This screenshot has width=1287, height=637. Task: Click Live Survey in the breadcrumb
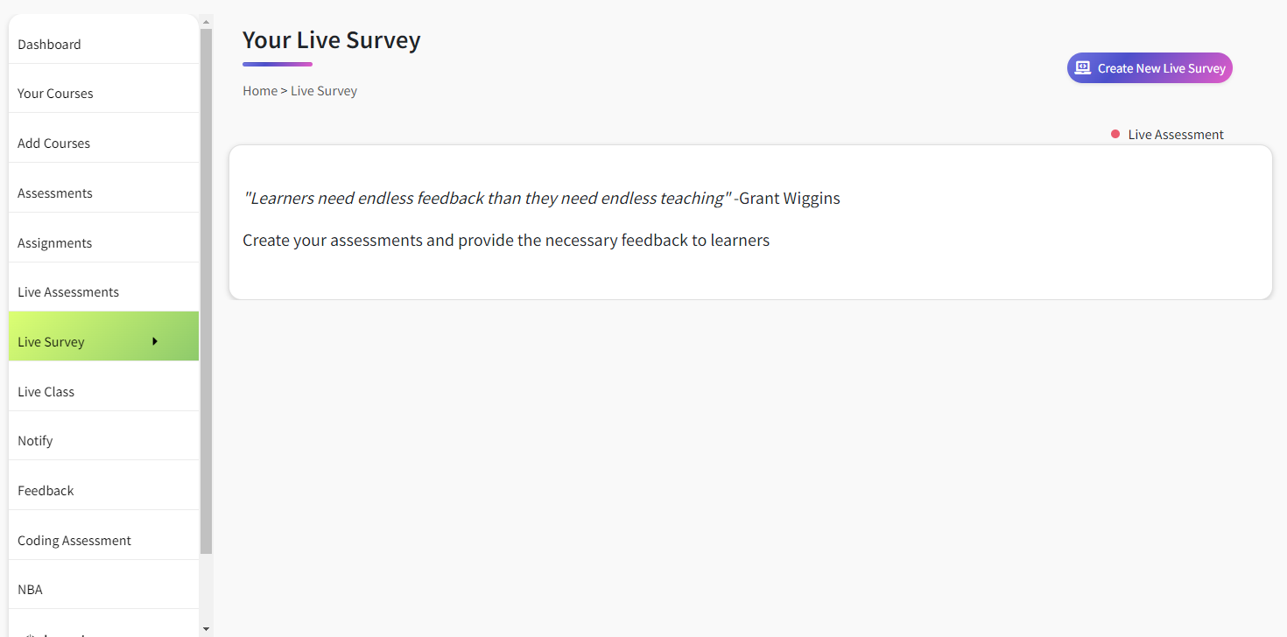click(324, 90)
